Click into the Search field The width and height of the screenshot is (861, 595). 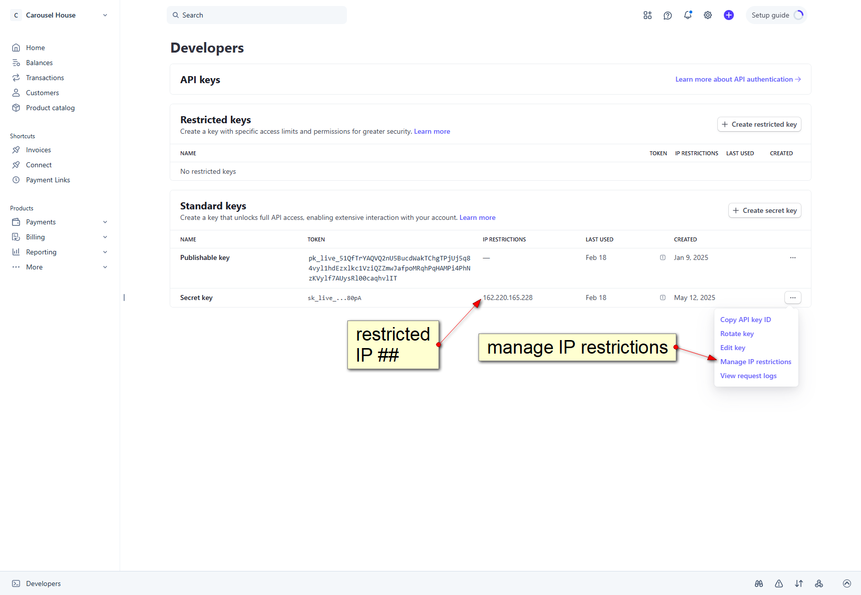256,15
